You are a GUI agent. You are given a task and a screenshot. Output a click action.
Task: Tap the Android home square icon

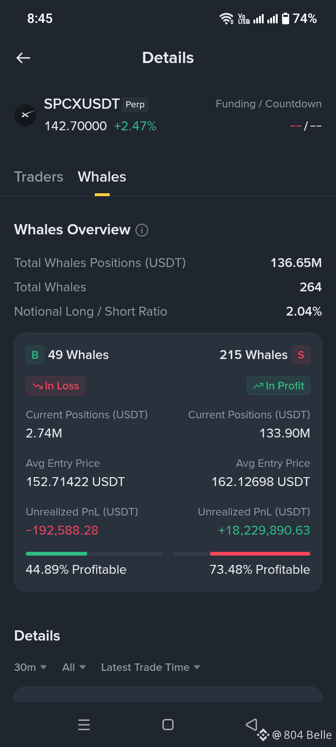168,725
